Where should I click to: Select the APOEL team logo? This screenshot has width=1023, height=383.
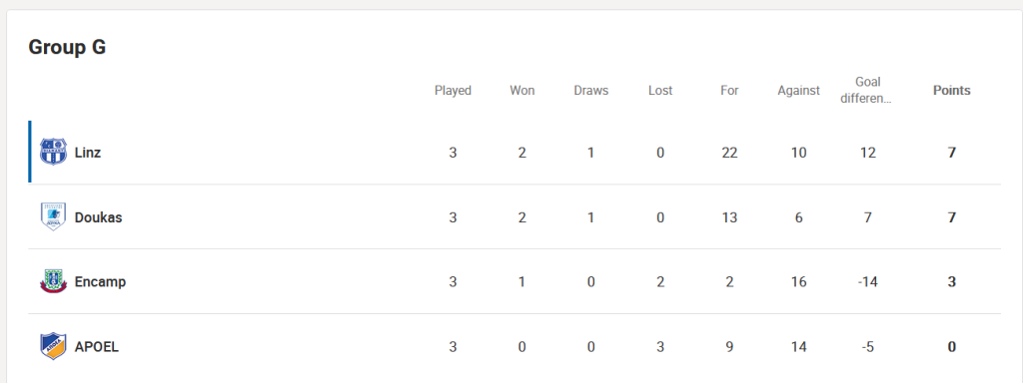pos(53,346)
